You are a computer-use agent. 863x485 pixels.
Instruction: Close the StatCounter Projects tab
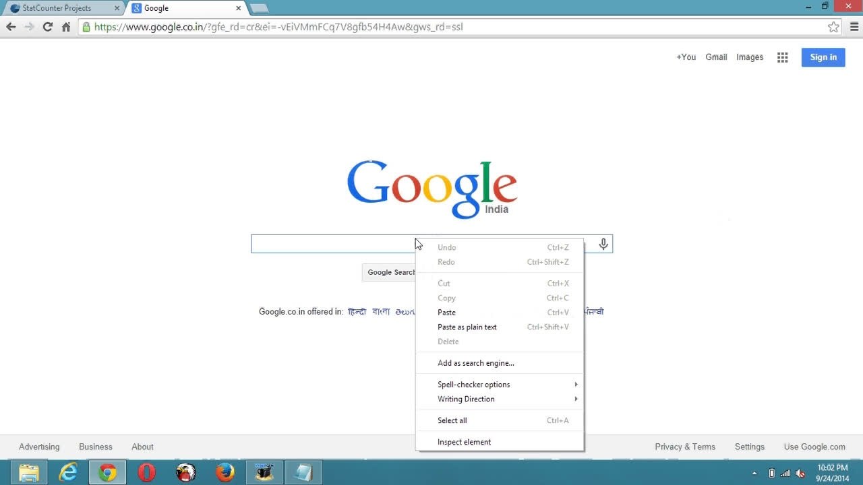(x=116, y=8)
